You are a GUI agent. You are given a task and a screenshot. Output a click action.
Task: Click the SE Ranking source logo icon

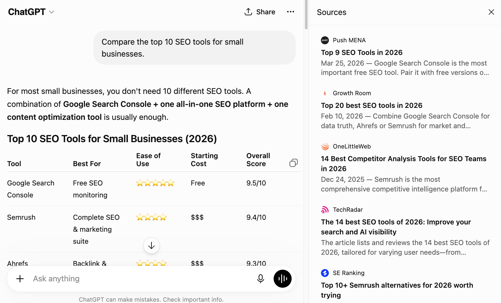[x=325, y=273]
